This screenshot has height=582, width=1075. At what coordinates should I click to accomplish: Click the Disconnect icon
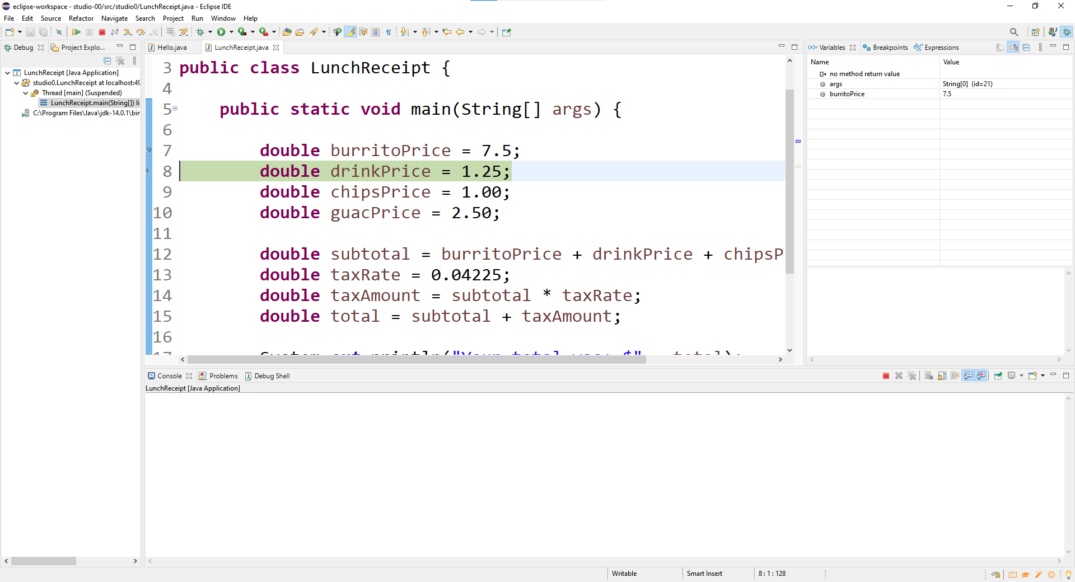click(x=115, y=32)
